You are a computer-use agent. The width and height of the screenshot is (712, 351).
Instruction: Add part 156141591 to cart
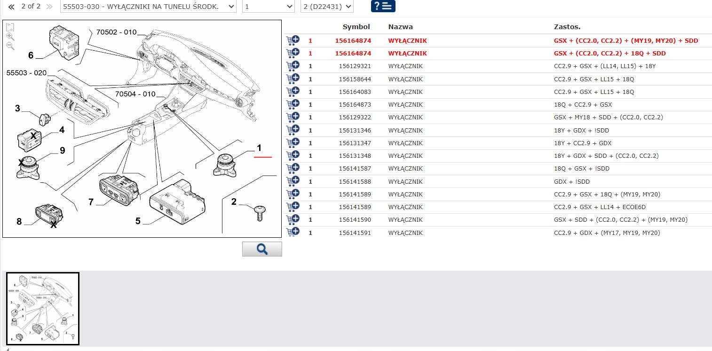pos(293,232)
